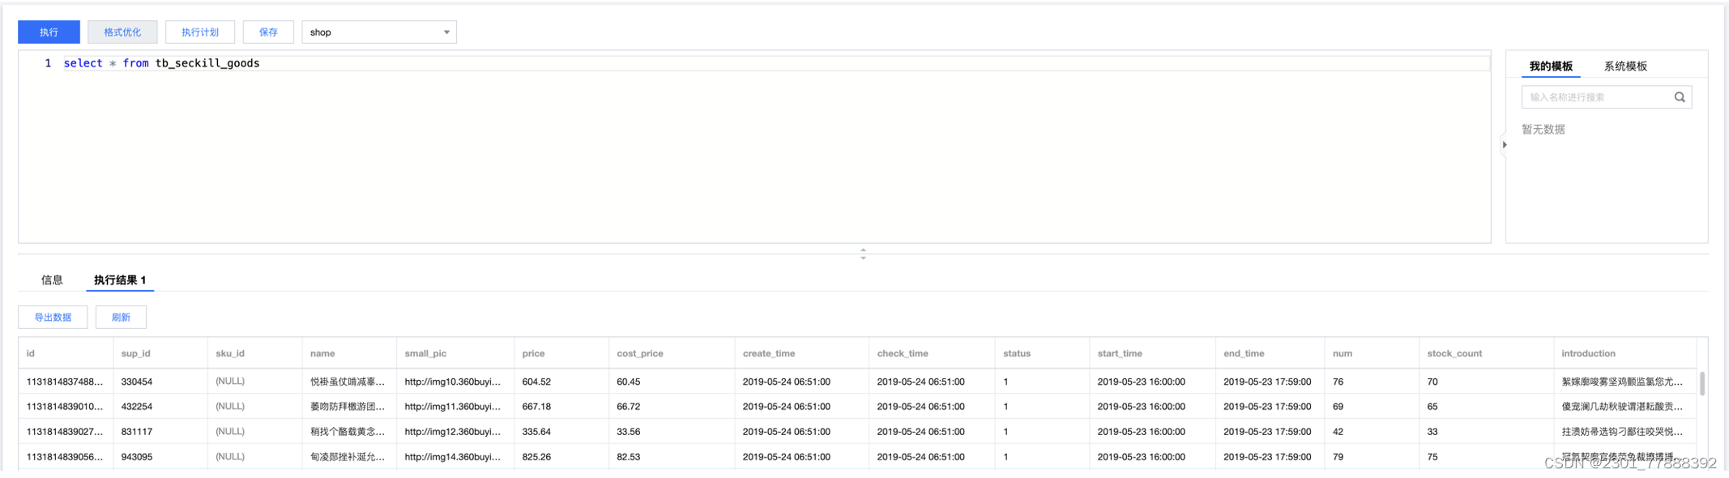Open the shop database dropdown
The image size is (1729, 478).
[379, 32]
